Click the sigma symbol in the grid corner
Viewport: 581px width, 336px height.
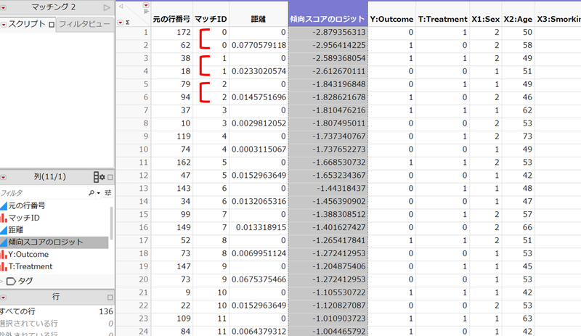pos(128,22)
